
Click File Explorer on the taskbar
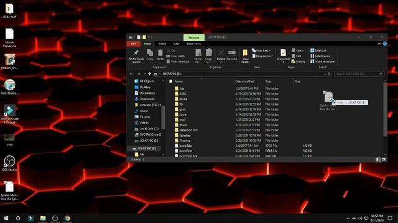43,218
